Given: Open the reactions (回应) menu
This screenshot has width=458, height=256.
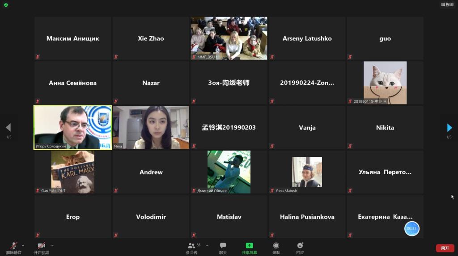Looking at the screenshot, I should point(300,246).
